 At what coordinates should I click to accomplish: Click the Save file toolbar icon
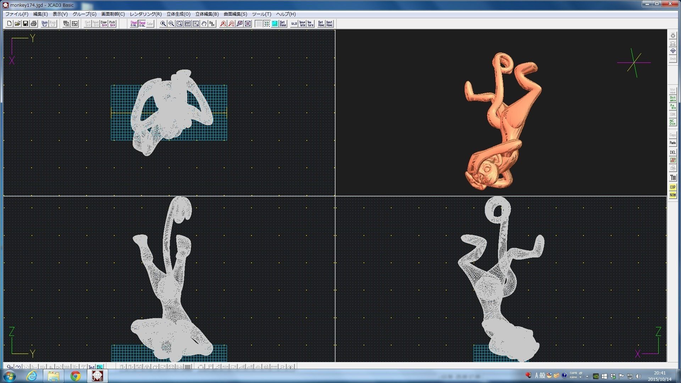pos(26,24)
